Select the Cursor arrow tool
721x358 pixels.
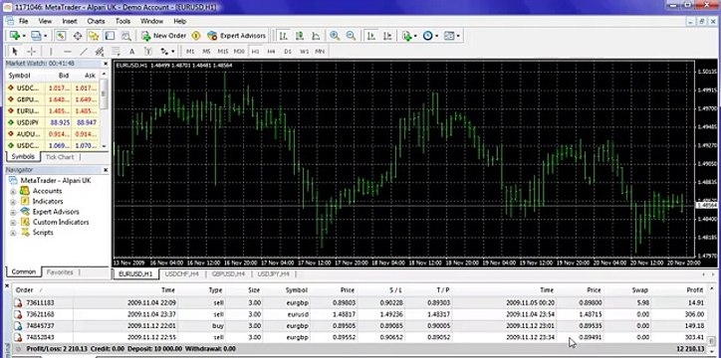pyautogui.click(x=15, y=51)
